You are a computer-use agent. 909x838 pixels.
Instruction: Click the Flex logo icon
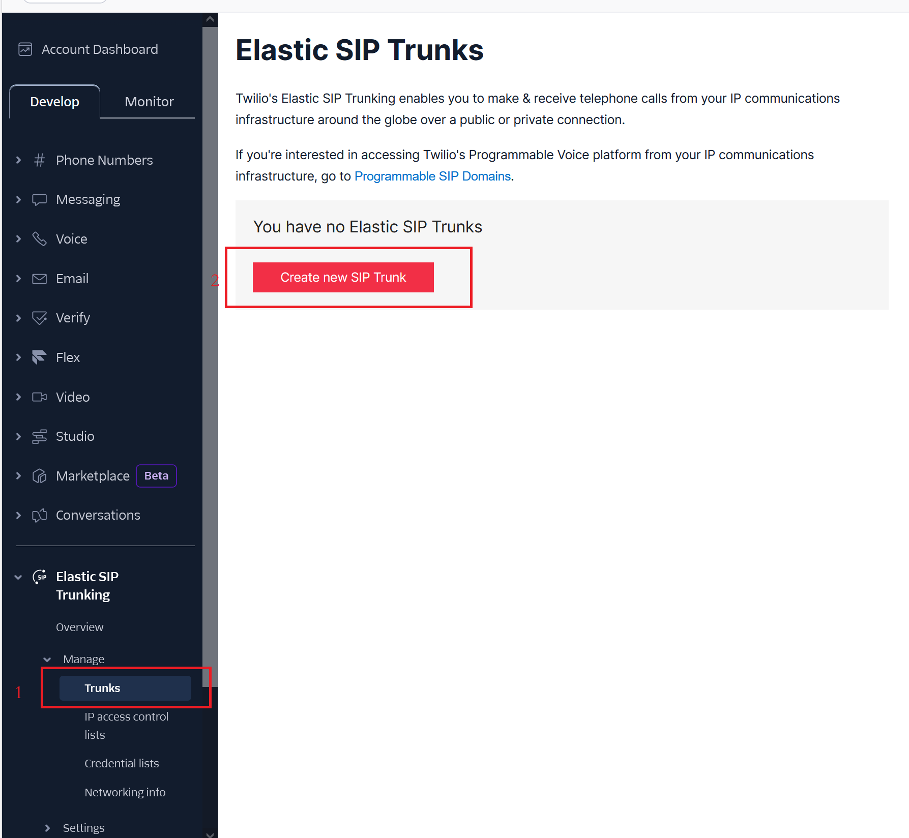tap(39, 357)
